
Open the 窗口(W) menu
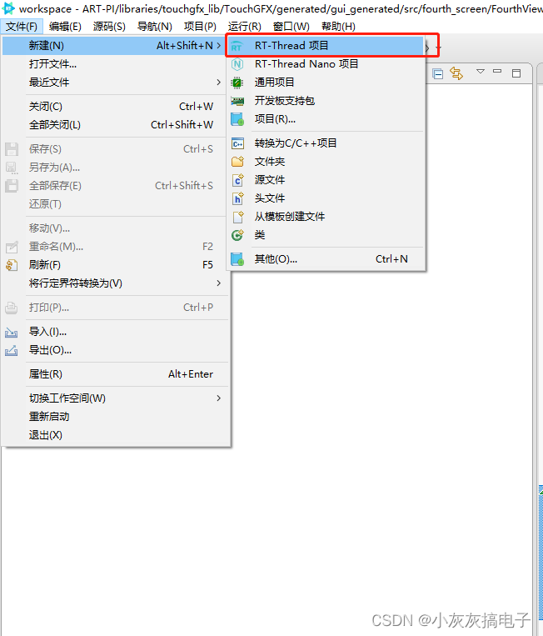291,27
